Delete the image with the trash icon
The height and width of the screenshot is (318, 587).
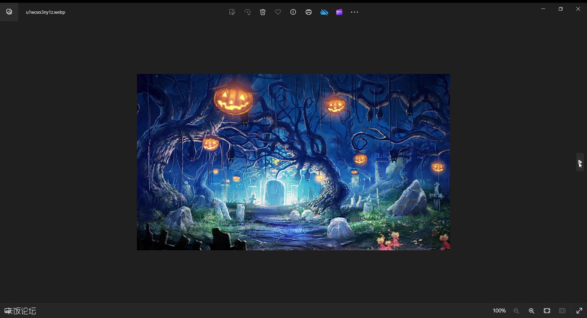[263, 12]
